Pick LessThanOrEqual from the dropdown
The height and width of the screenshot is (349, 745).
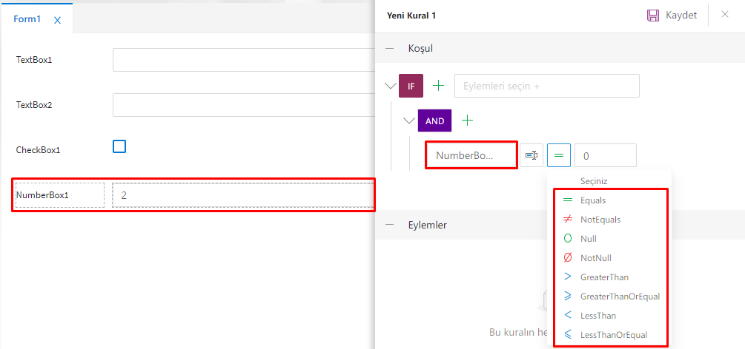tap(613, 335)
